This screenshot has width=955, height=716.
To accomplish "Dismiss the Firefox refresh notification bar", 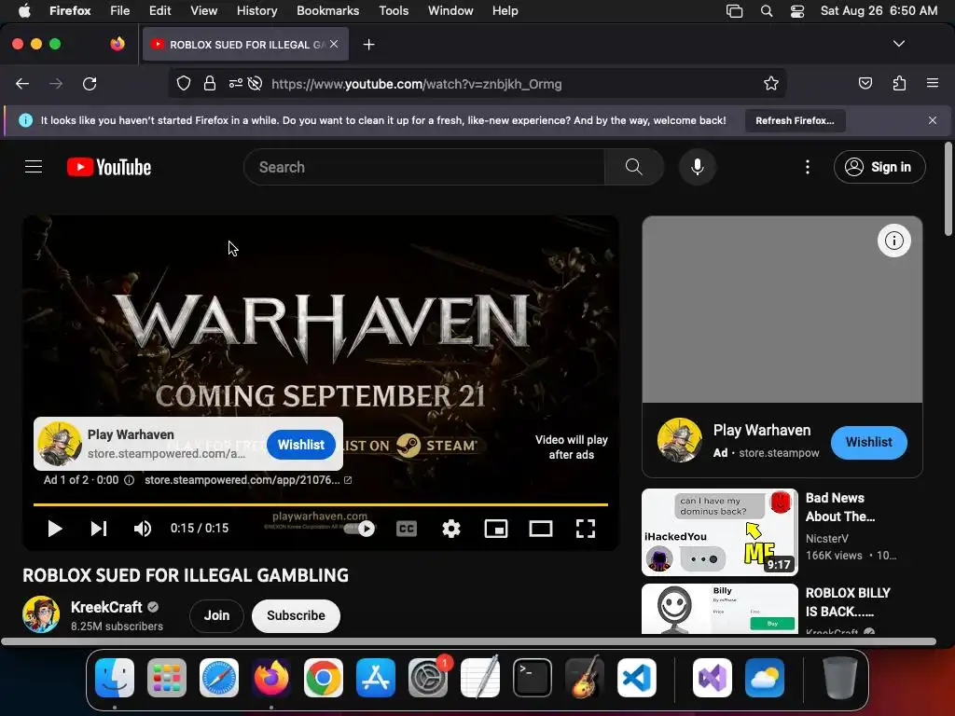I will [932, 120].
